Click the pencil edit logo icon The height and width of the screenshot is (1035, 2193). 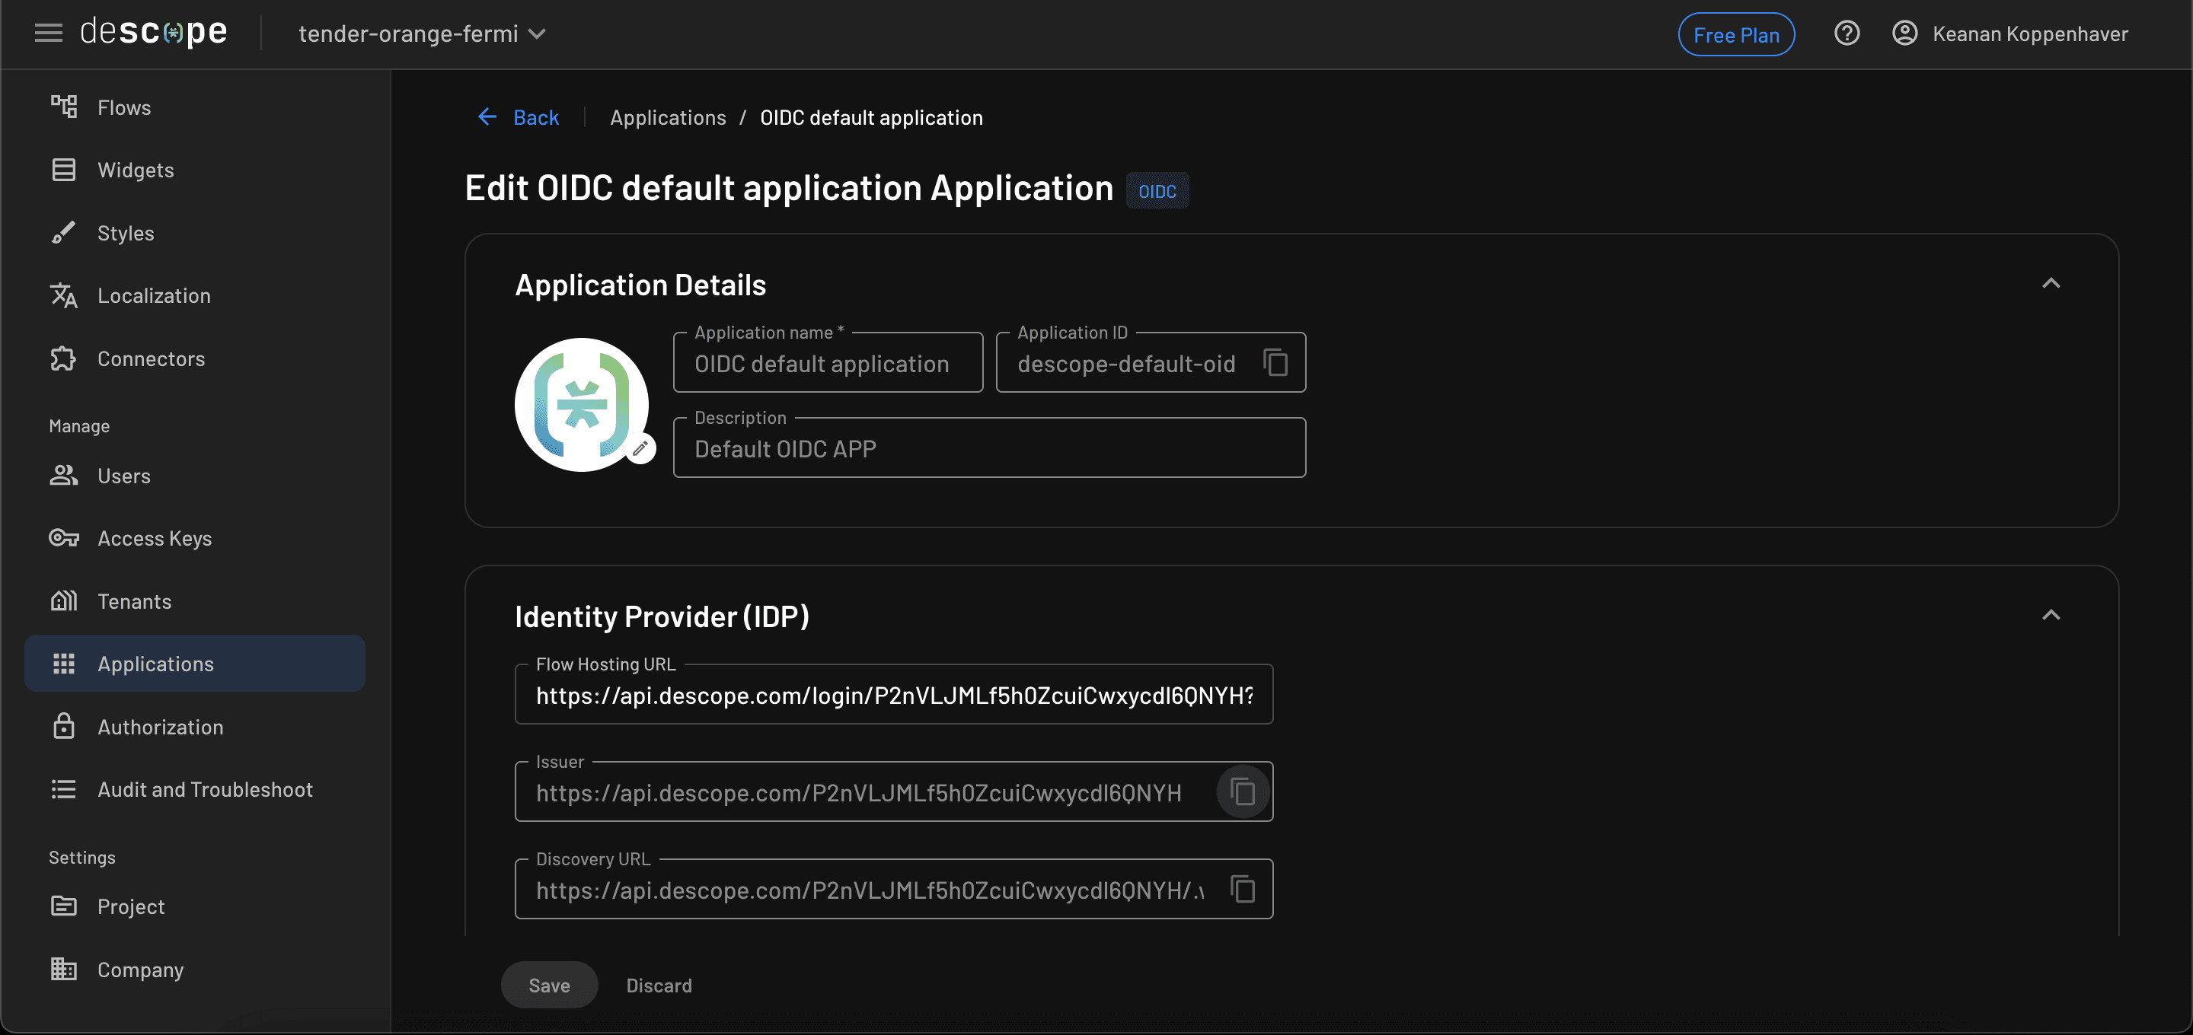coord(640,448)
